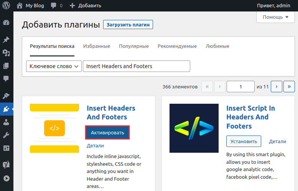
Task: Click the 366 элементов count text
Action: click(x=180, y=87)
